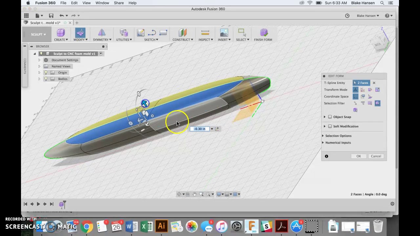Click the Redo arrow

coord(73,15)
